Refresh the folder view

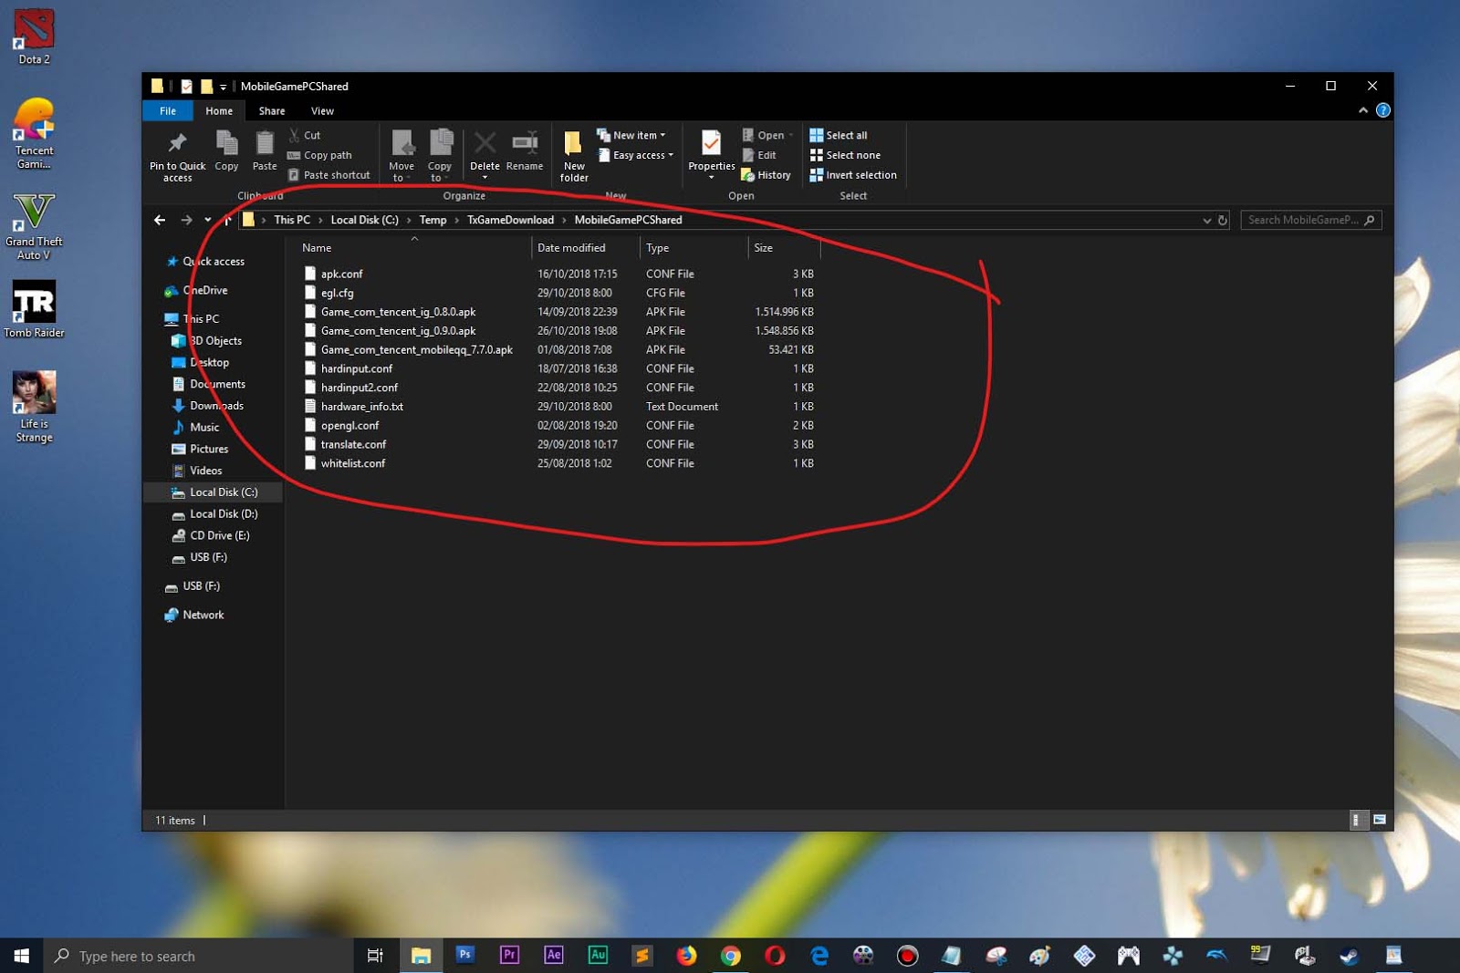(x=1223, y=220)
